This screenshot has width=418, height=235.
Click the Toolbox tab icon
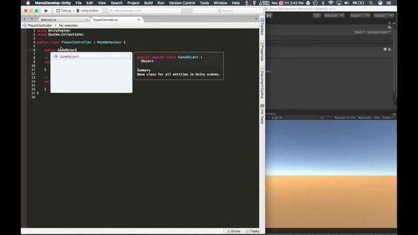(262, 20)
